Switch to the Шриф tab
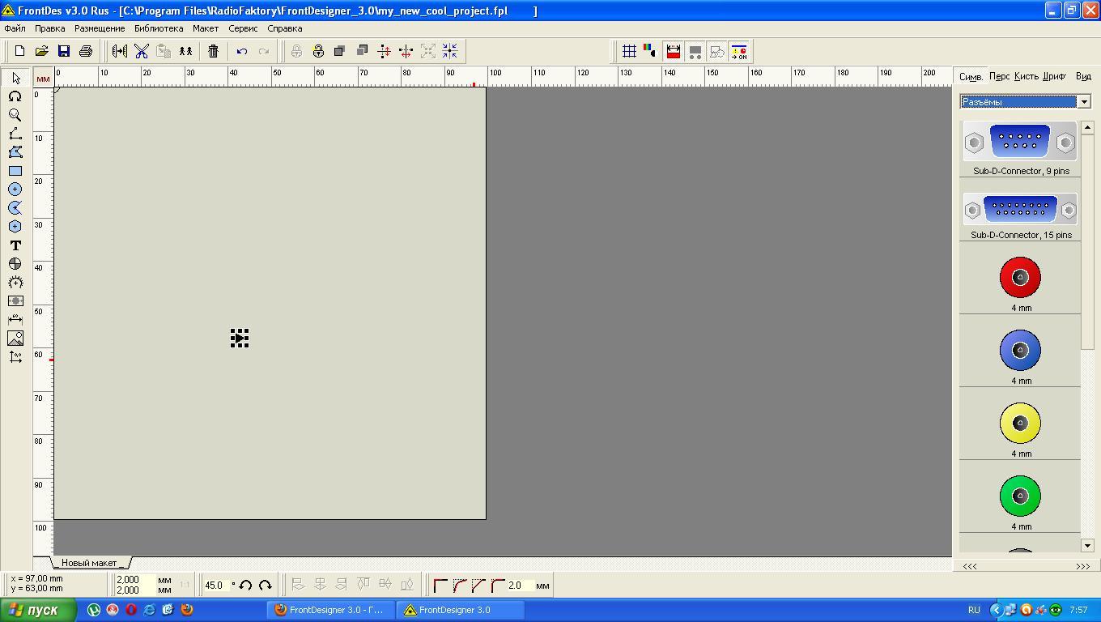 pyautogui.click(x=1055, y=76)
